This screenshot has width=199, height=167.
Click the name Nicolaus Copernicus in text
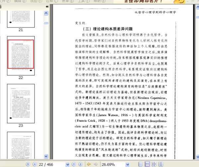(x=152, y=98)
